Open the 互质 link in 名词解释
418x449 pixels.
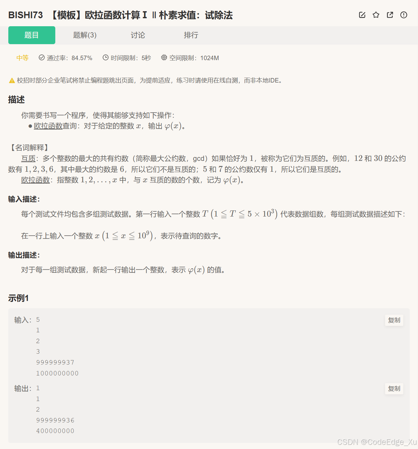(28, 158)
